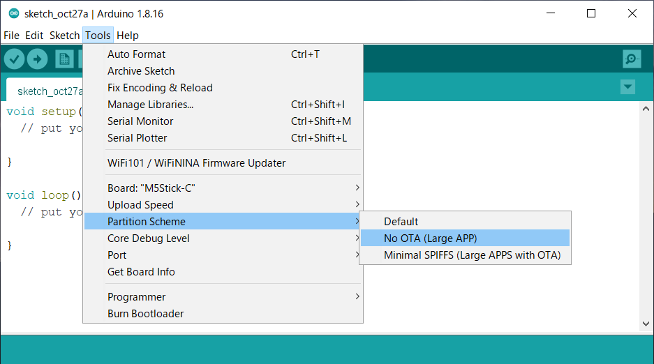
Task: Click Get Board Info
Action: tap(223, 271)
